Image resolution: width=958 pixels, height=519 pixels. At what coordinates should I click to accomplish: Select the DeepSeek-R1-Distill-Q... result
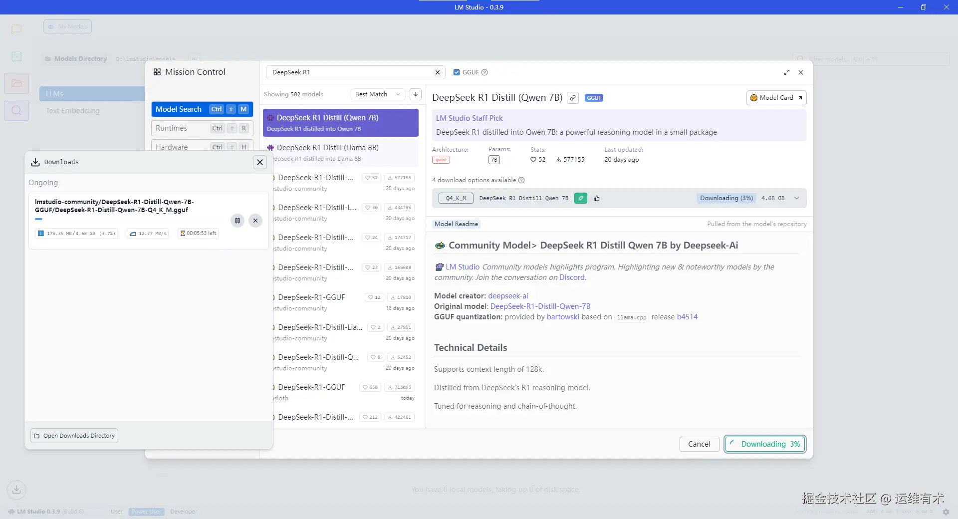click(x=345, y=362)
